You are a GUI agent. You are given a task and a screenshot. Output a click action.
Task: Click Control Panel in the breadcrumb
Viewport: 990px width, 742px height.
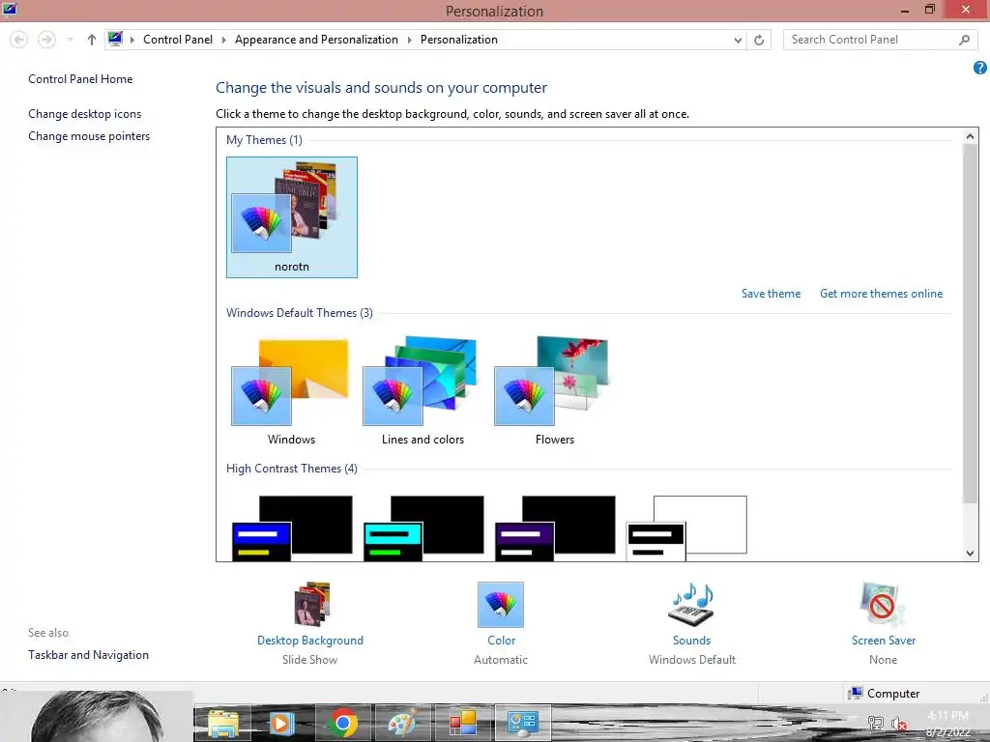coord(178,39)
